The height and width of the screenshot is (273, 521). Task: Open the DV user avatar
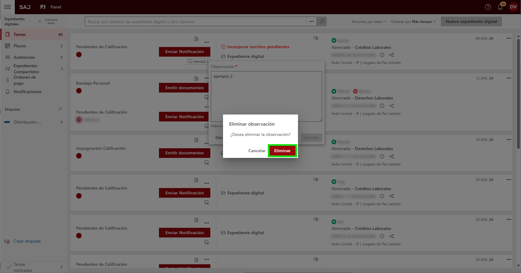pyautogui.click(x=513, y=7)
